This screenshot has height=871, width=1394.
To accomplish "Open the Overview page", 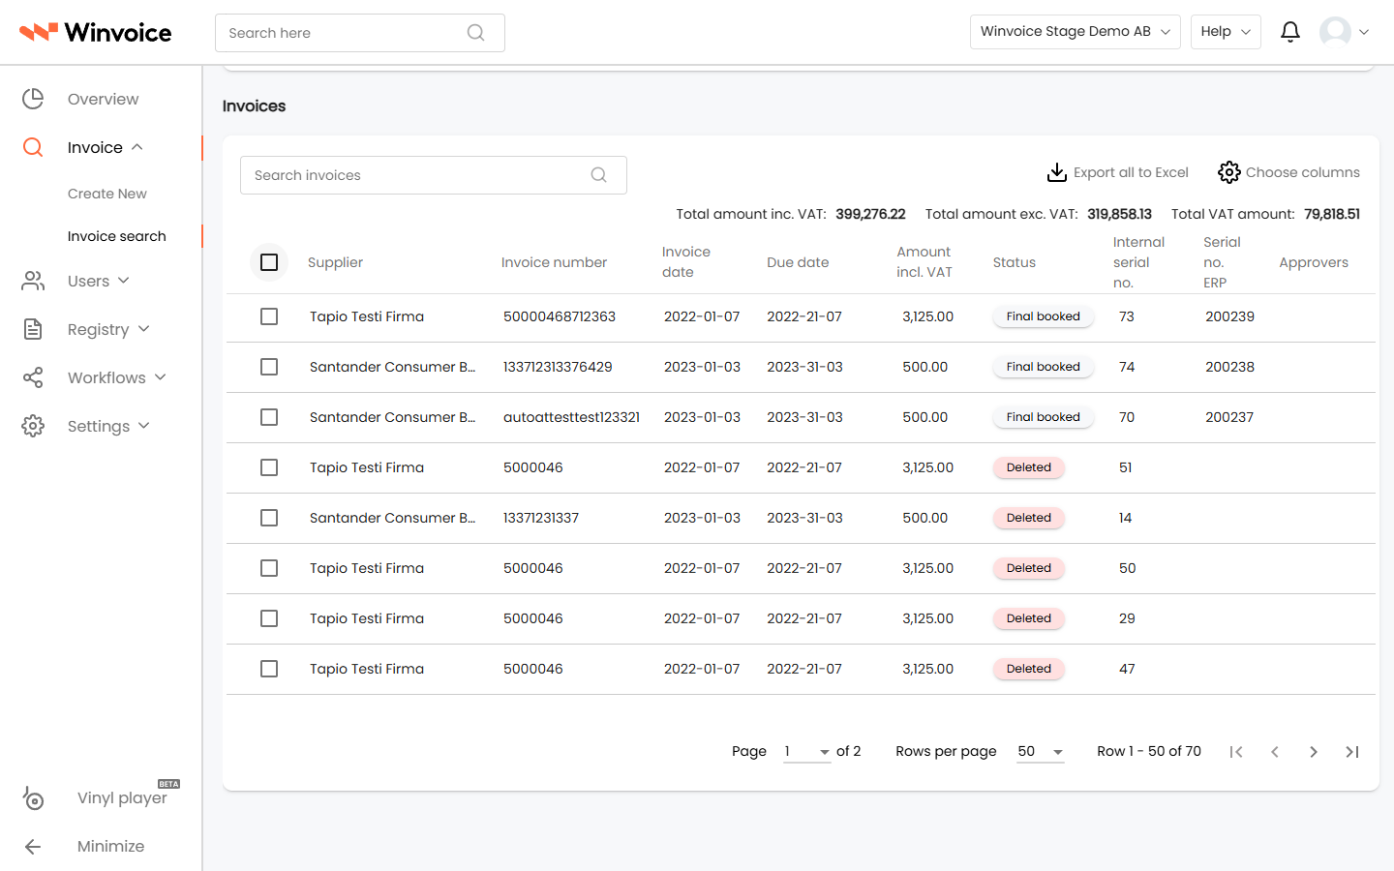I will tap(103, 99).
